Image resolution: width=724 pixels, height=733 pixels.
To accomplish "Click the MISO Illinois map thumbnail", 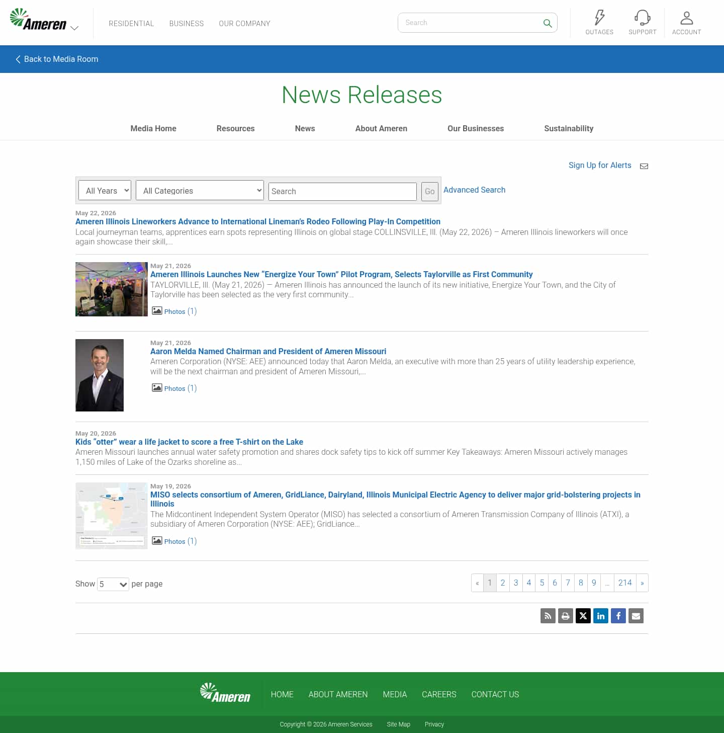I will click(112, 516).
